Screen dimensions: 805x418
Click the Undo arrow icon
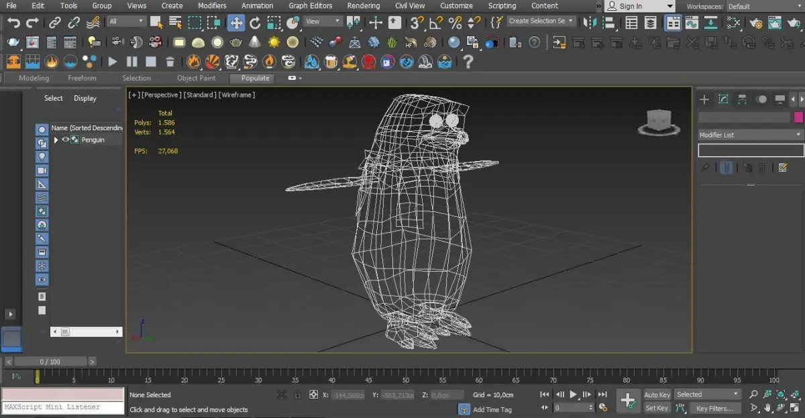[x=13, y=22]
